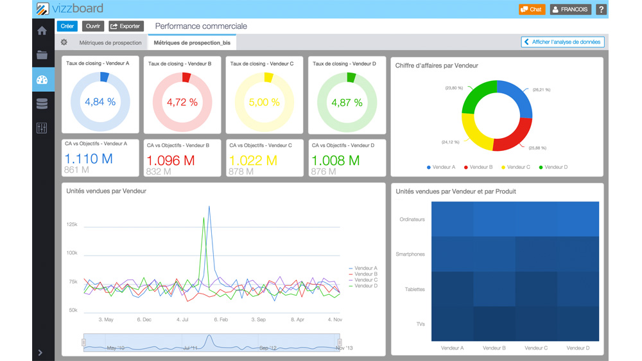The width and height of the screenshot is (642, 361).
Task: Click left handle of timeline range slider
Action: click(x=83, y=343)
